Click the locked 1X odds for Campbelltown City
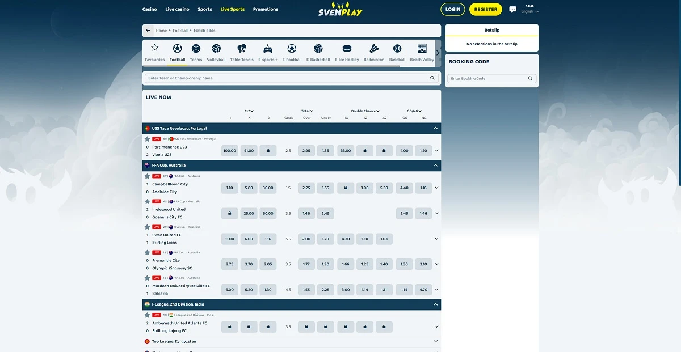The width and height of the screenshot is (681, 352). coord(346,188)
